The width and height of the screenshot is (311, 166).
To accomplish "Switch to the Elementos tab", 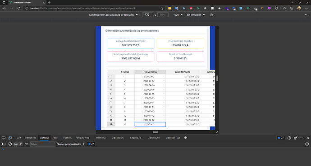I will pyautogui.click(x=30, y=138).
